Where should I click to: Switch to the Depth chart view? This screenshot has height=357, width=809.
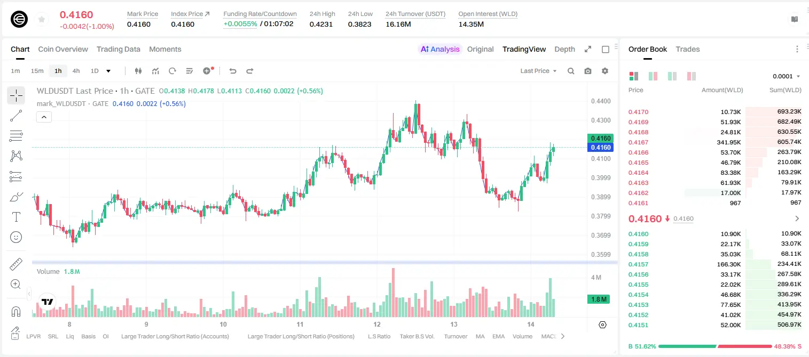pos(564,49)
